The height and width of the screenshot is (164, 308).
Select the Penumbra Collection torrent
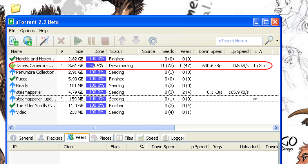[x=143, y=72]
